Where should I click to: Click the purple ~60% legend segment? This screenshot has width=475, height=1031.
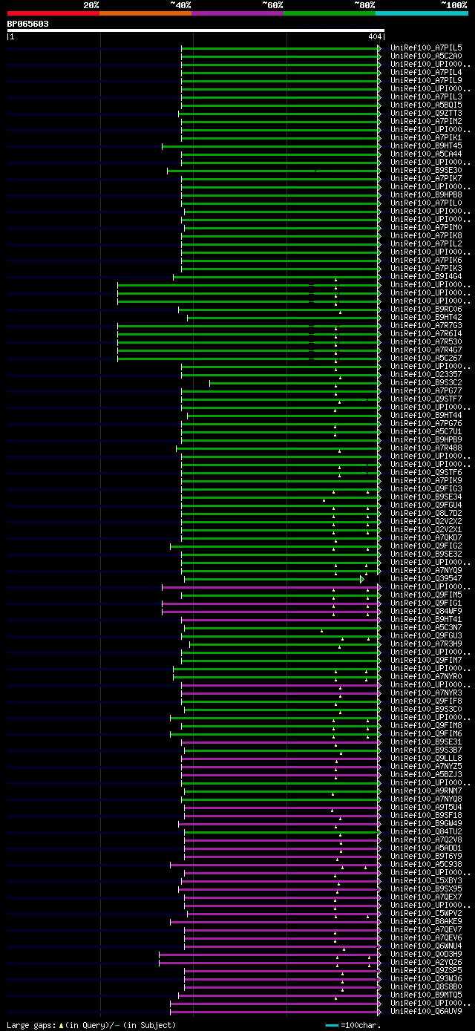tap(237, 13)
